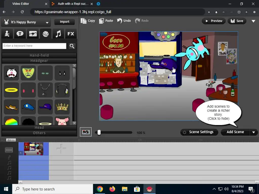
Task: Bookmark this page with star icon
Action: (x=209, y=12)
